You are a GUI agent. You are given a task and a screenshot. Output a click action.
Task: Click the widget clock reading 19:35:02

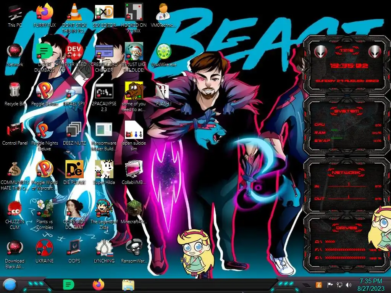[x=349, y=66]
